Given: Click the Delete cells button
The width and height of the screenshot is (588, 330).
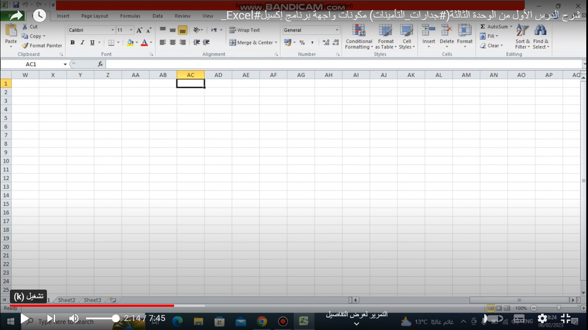Looking at the screenshot, I should 447,36.
